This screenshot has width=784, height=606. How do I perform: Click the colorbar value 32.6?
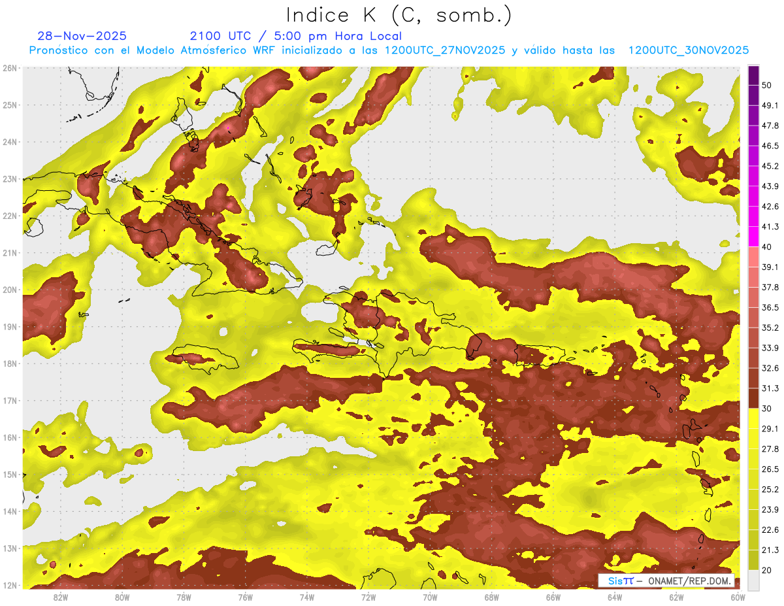[770, 368]
